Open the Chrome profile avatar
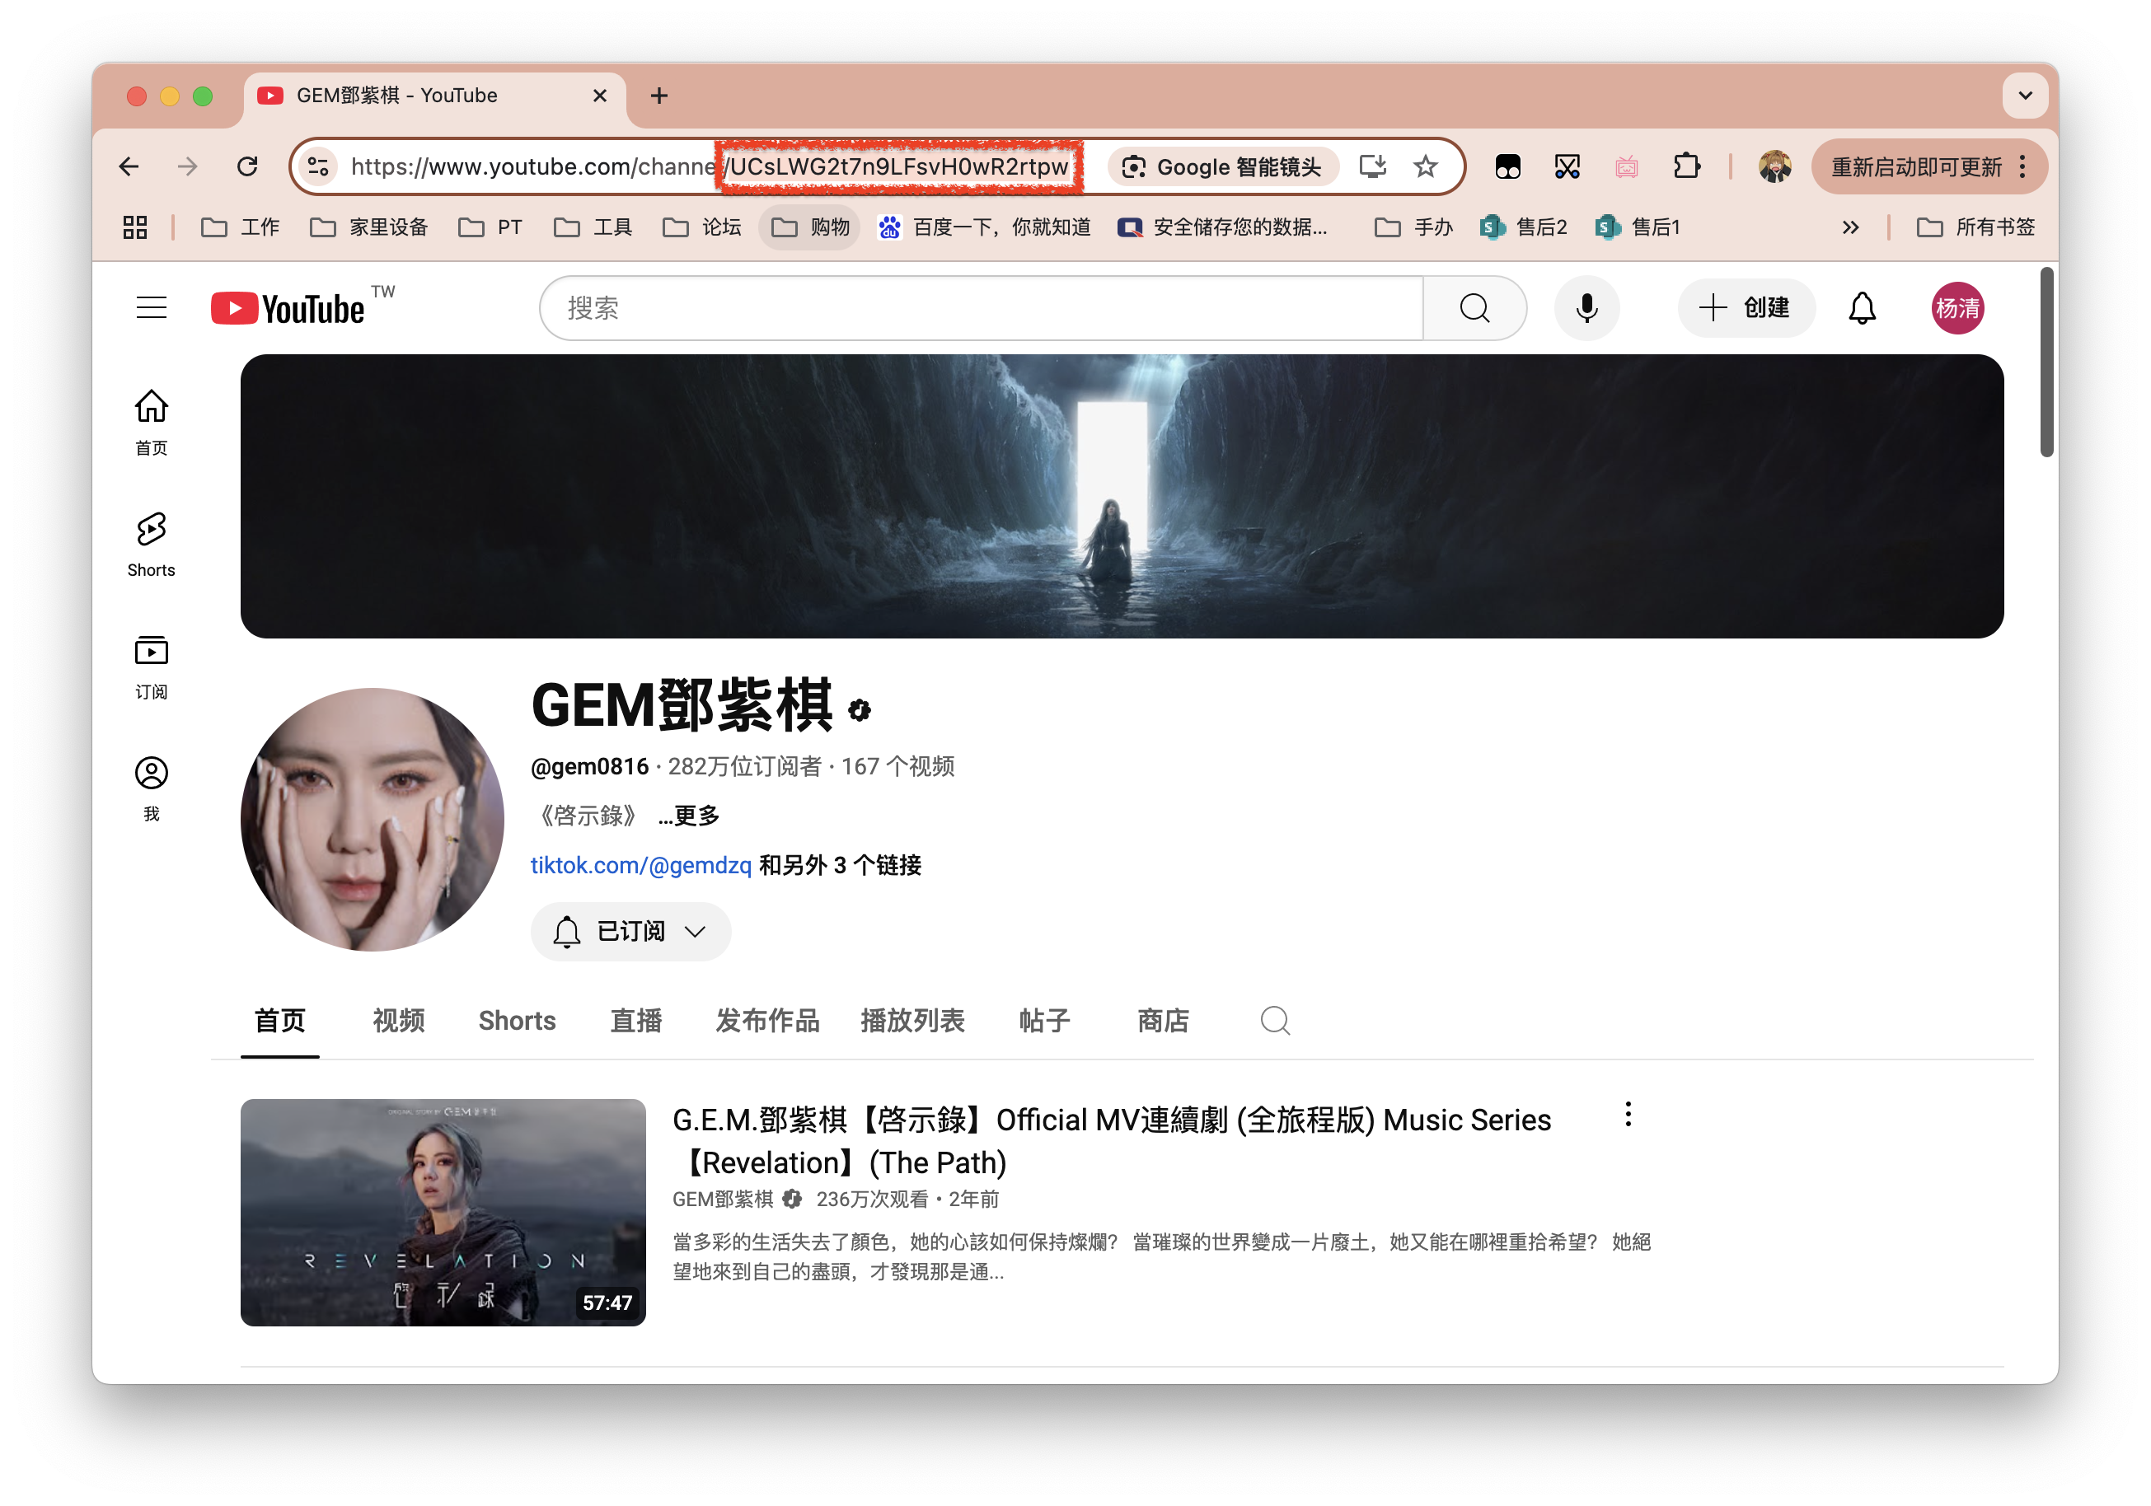Screen dimensions: 2151x1506 (x=1774, y=166)
